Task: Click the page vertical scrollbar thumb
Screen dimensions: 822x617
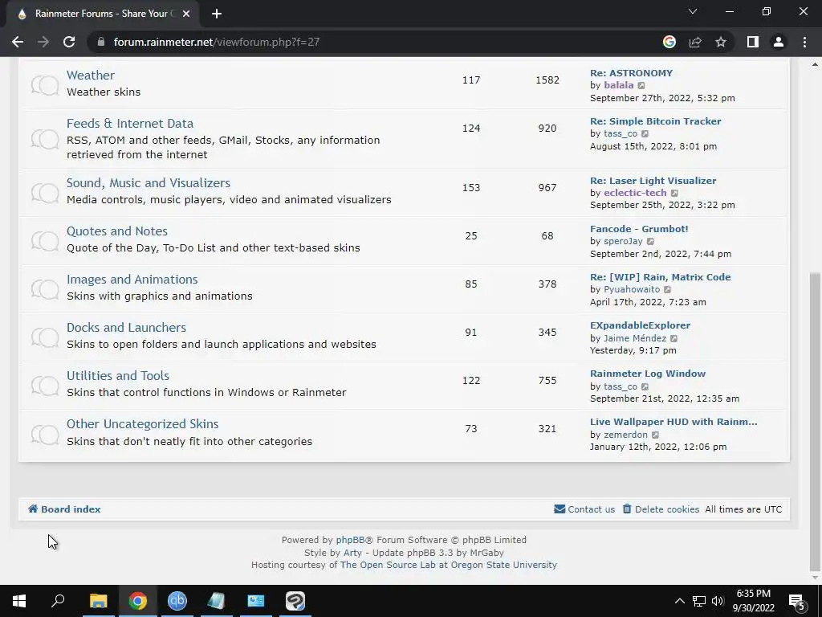Action: coord(815,421)
